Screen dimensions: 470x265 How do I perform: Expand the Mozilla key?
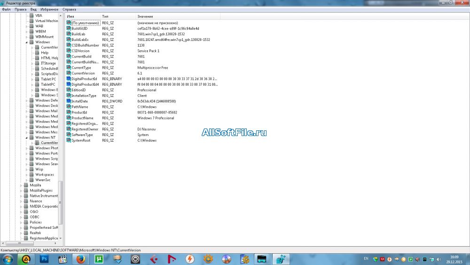[x=21, y=185]
